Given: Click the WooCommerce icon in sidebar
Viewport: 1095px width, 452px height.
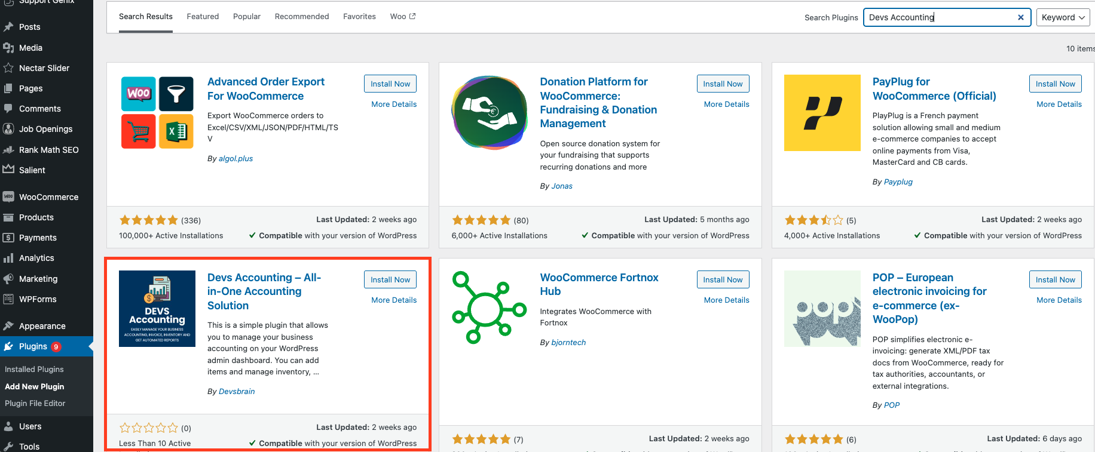Looking at the screenshot, I should click(x=8, y=197).
